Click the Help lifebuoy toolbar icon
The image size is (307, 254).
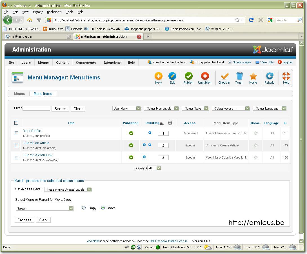point(286,76)
